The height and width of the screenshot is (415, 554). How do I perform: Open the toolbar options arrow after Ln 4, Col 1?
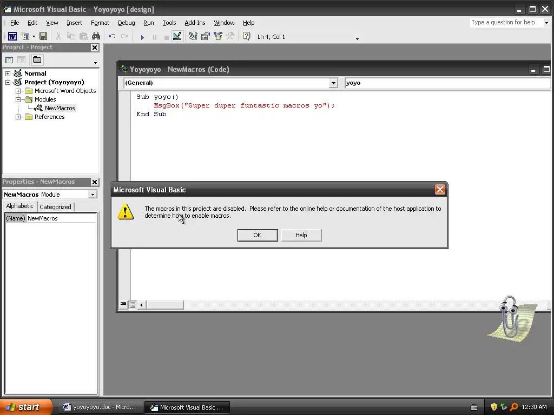[357, 38]
